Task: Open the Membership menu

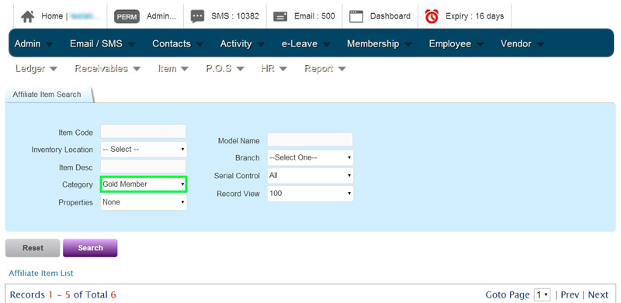Action: 379,43
